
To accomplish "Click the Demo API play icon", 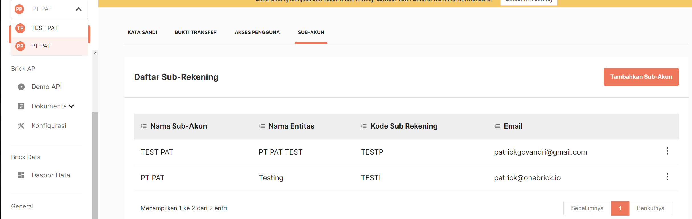I will pos(21,87).
